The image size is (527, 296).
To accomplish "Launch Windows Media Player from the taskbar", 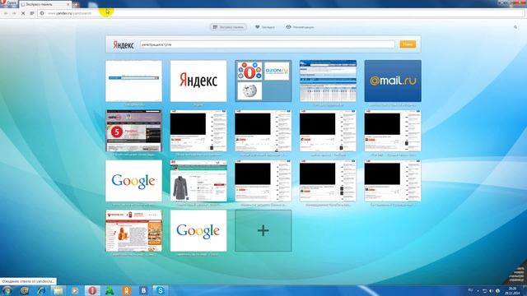I will pos(75,290).
